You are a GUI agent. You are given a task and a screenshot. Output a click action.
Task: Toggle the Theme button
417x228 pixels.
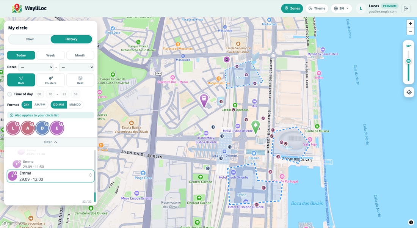click(x=317, y=8)
